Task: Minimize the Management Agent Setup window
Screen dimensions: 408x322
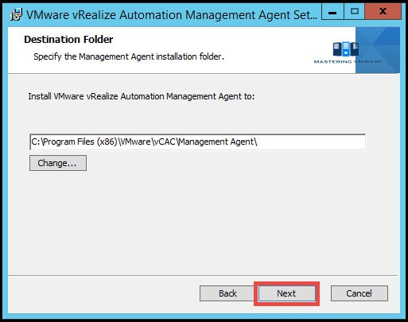Action: pos(332,12)
